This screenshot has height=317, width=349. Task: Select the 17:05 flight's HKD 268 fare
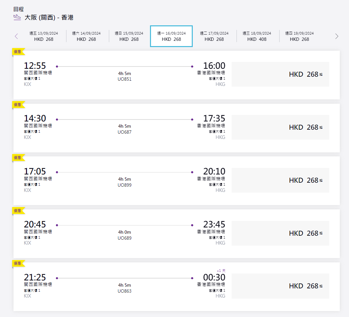[x=280, y=180]
